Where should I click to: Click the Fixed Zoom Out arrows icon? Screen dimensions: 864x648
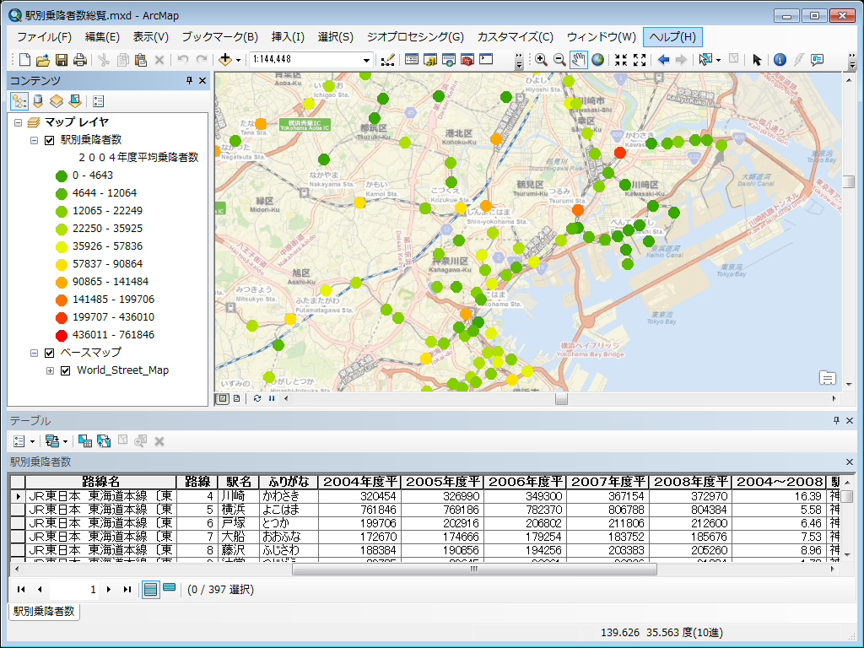(640, 60)
